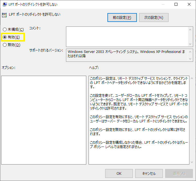Click help paragraph starting この設定を使って

tap(139, 102)
